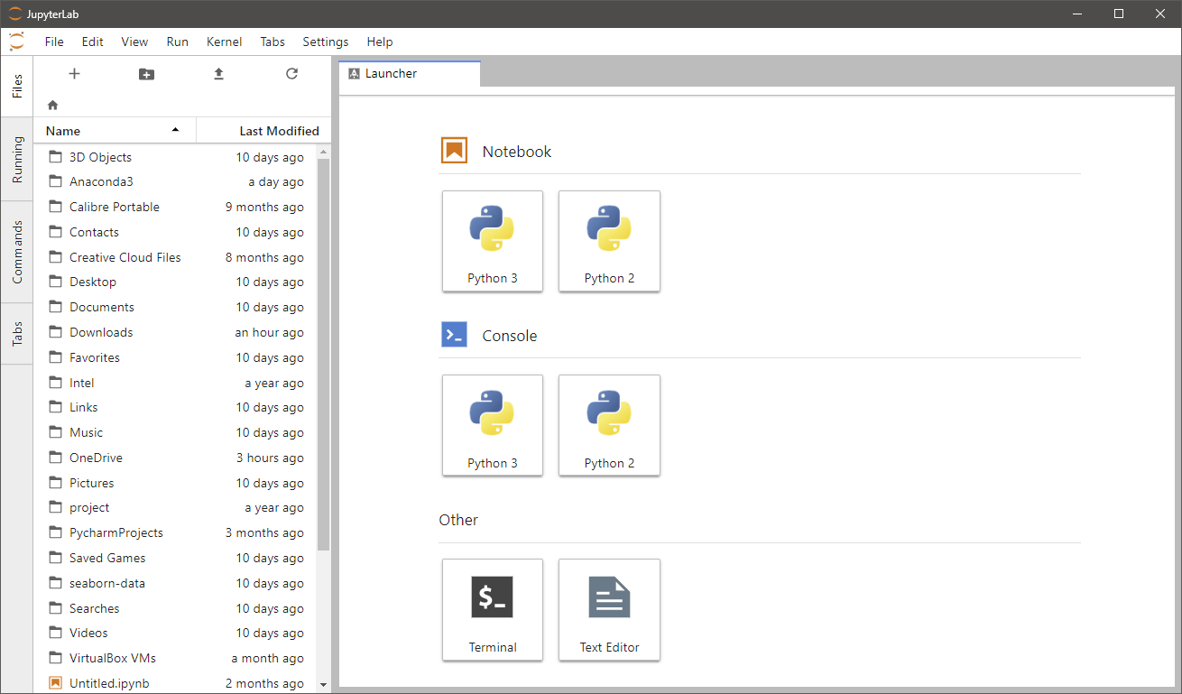Open the Settings menu
Viewport: 1182px width, 694px height.
point(325,42)
